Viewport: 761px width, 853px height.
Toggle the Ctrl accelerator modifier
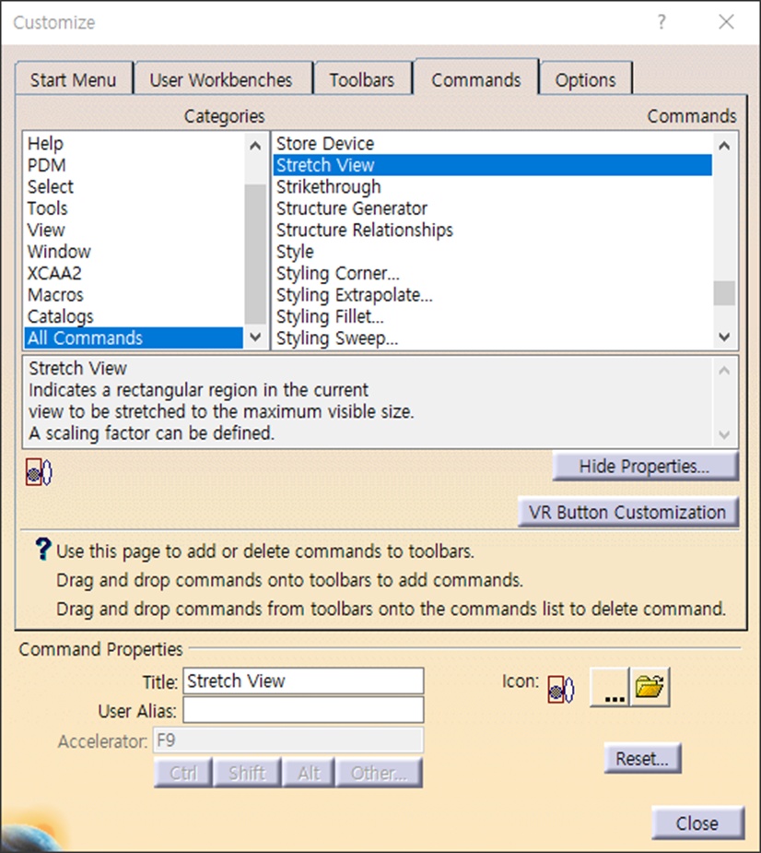click(183, 773)
